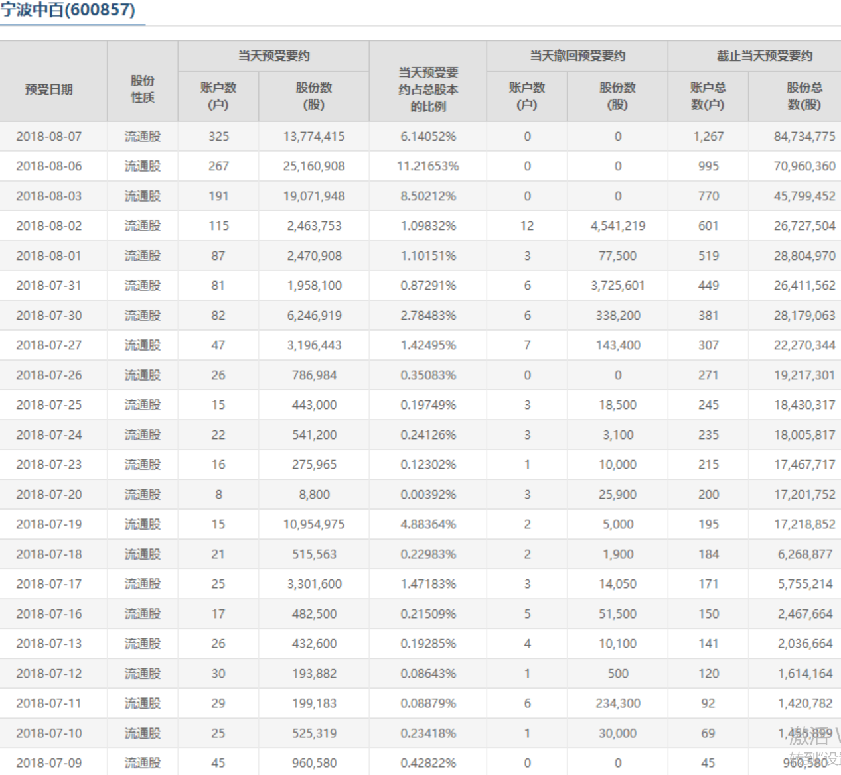Viewport: 841px width, 775px height.
Task: Select date cell 2018-07-11
Action: pyautogui.click(x=49, y=703)
